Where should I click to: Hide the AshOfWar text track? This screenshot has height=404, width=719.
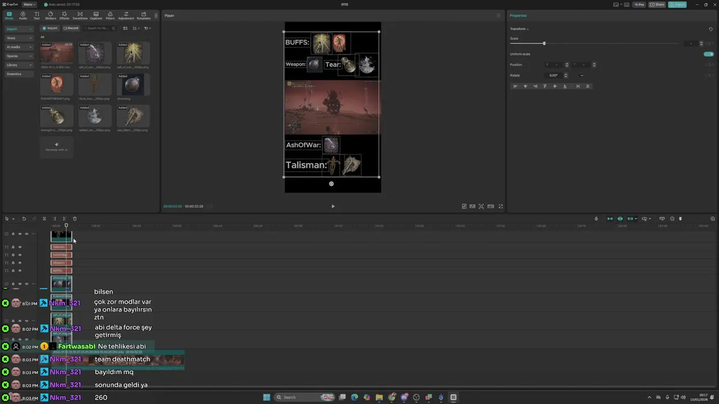(x=20, y=255)
